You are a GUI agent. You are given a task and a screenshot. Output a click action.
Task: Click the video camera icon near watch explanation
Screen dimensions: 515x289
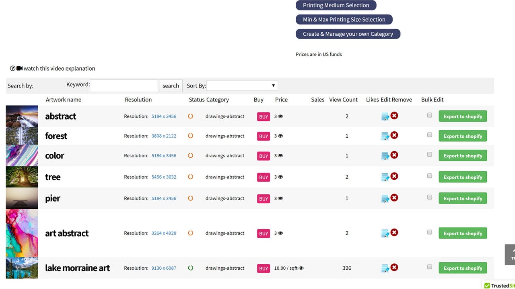19,68
